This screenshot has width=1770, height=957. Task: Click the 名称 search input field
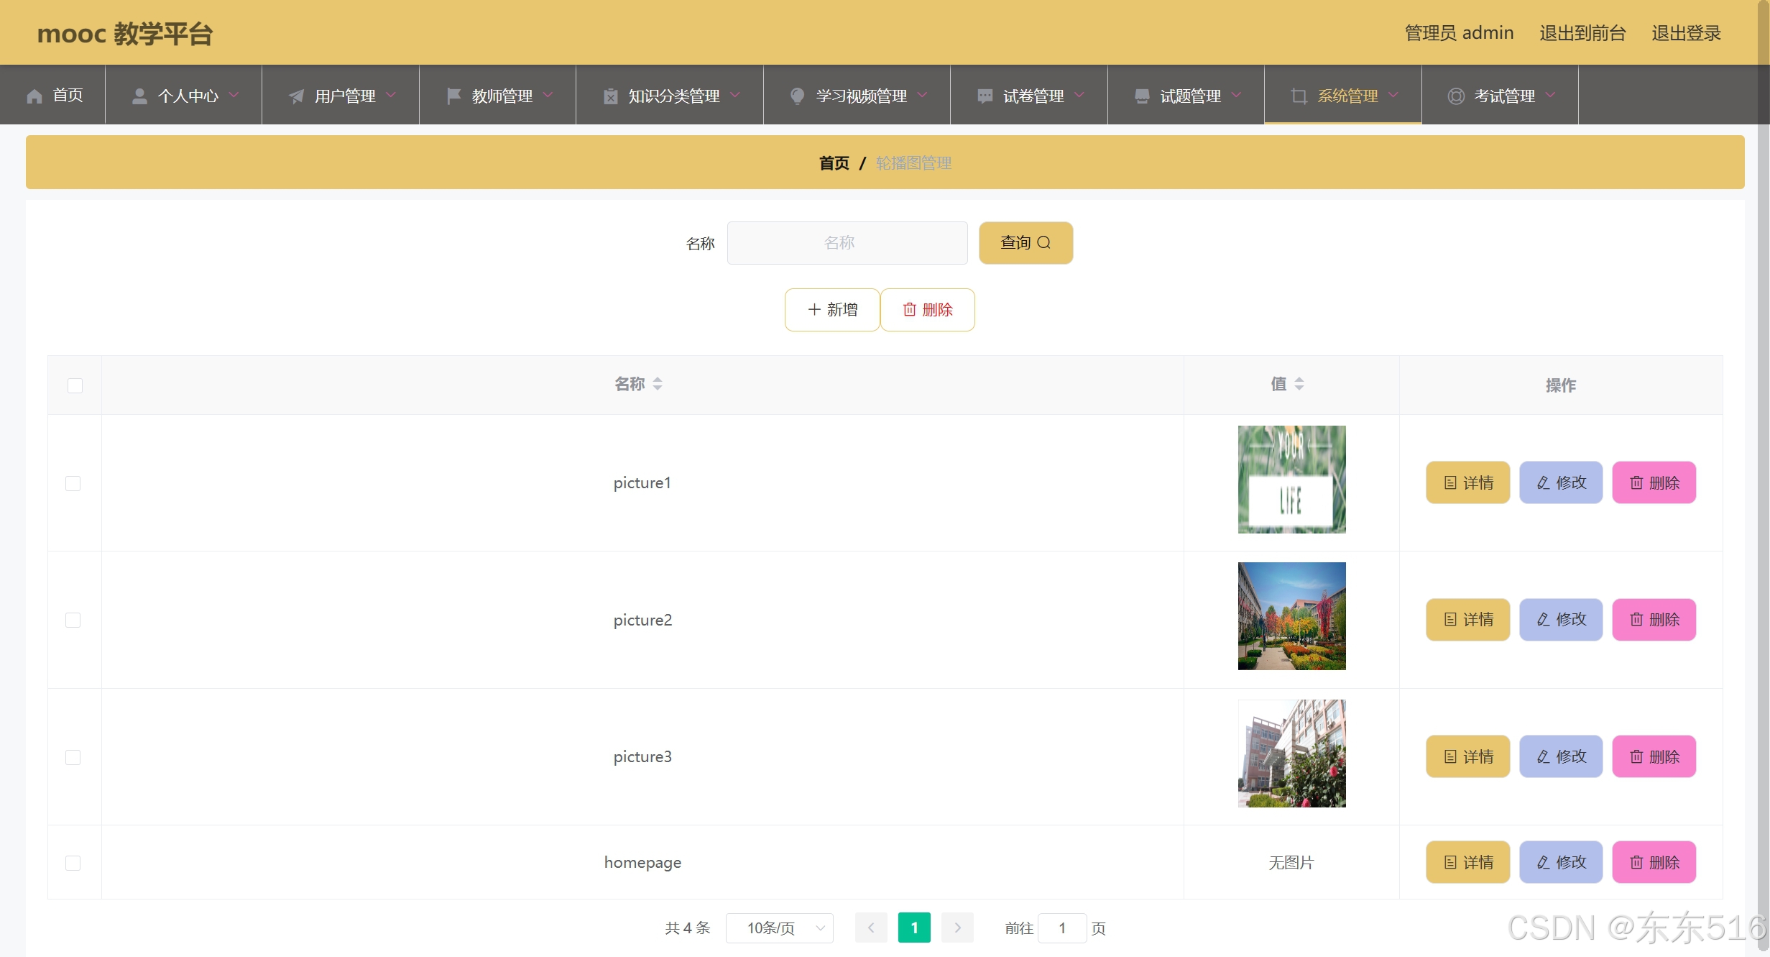tap(847, 243)
